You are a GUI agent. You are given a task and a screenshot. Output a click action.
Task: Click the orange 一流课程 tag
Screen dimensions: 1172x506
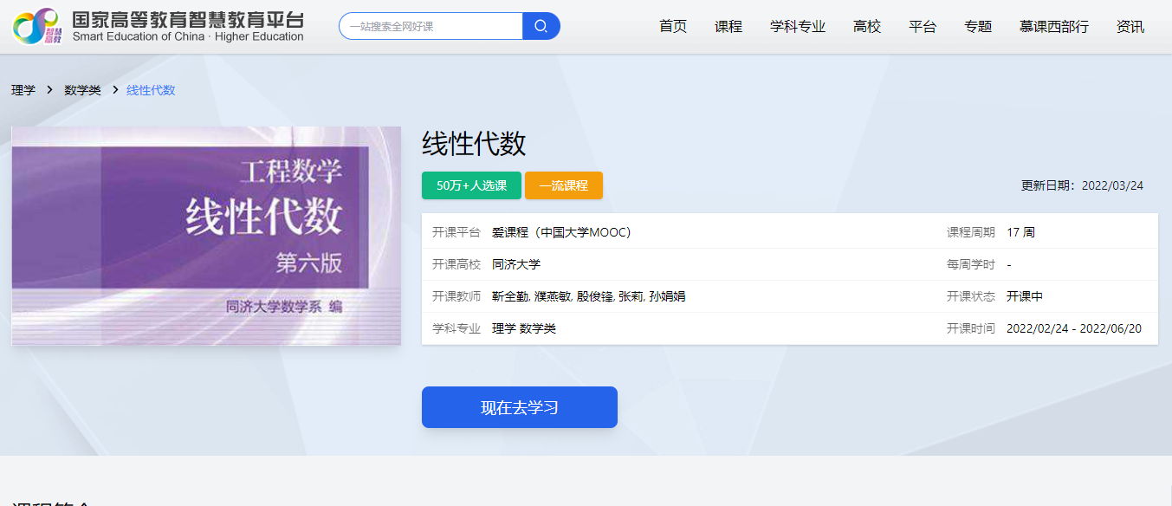coord(563,185)
